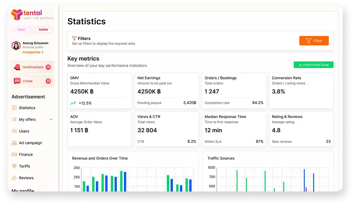
Task: Click the Notifications badge showing 20
Action: coord(48,67)
